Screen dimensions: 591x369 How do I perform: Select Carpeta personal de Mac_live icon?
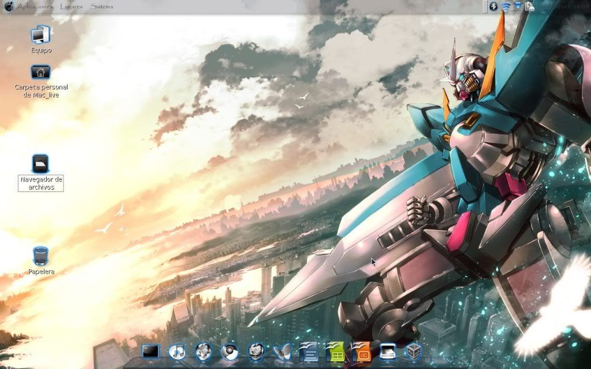tap(41, 72)
